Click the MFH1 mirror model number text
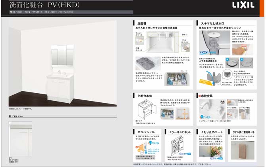The height and width of the screenshot is (167, 266). (174, 160)
